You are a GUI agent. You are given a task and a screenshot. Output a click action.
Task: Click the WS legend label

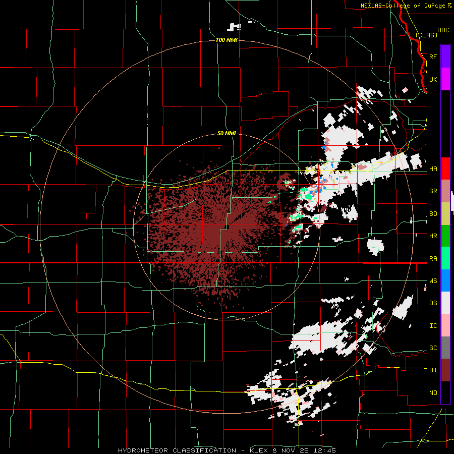point(433,281)
